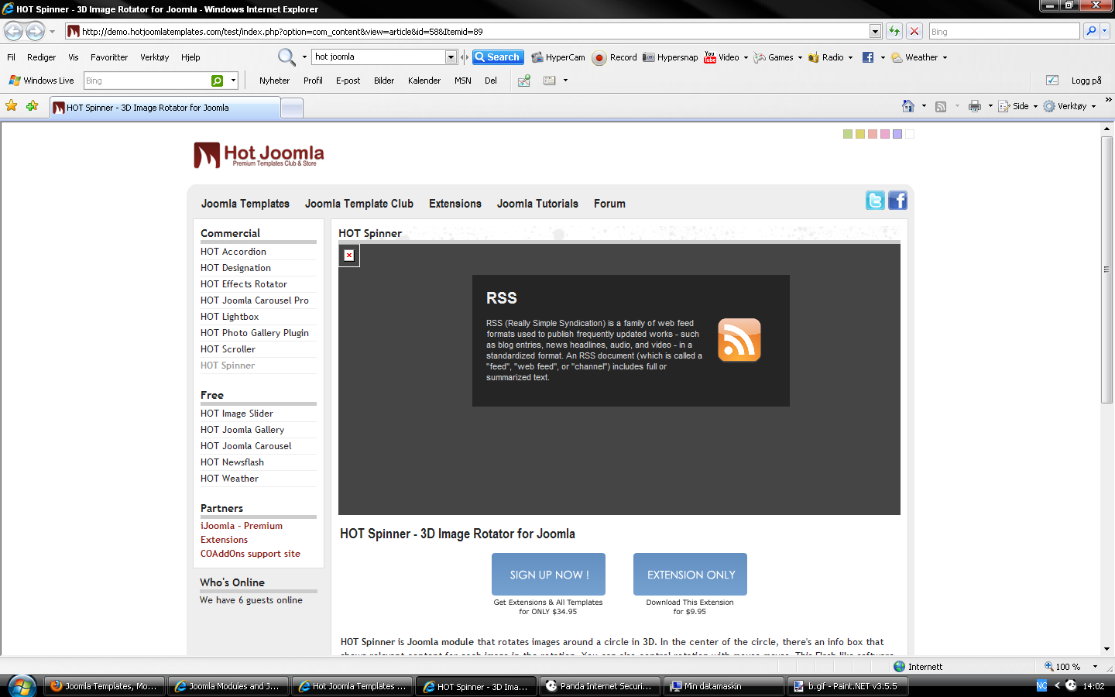Switch to Panda Internet Security taskbar item
The image size is (1115, 697).
point(600,686)
